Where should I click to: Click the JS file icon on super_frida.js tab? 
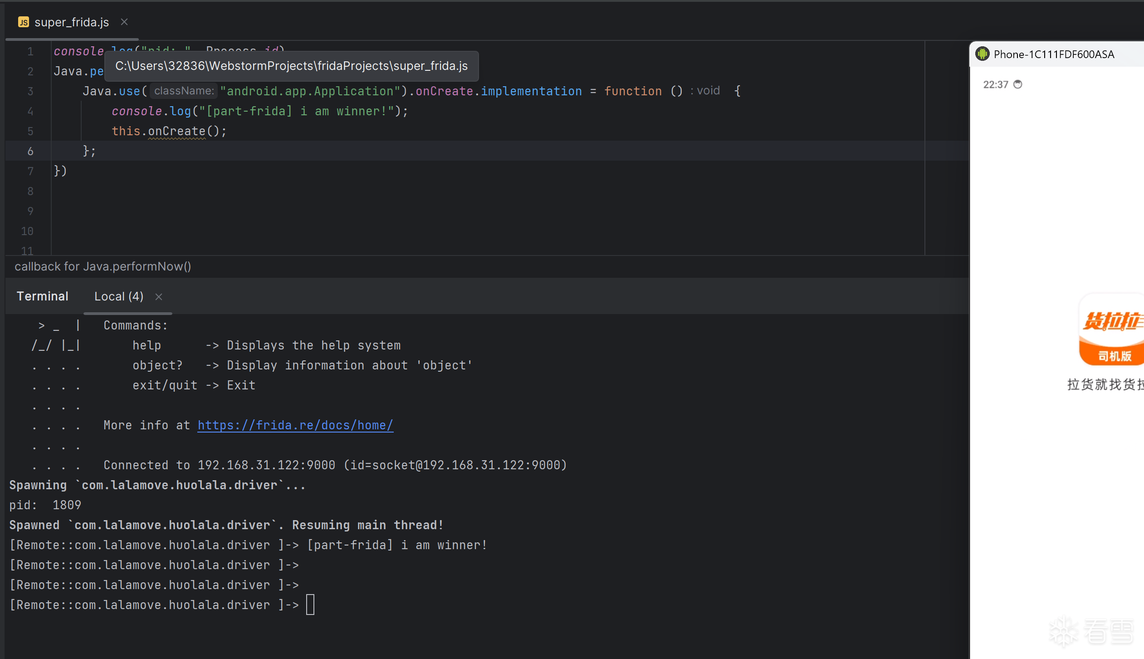coord(24,22)
